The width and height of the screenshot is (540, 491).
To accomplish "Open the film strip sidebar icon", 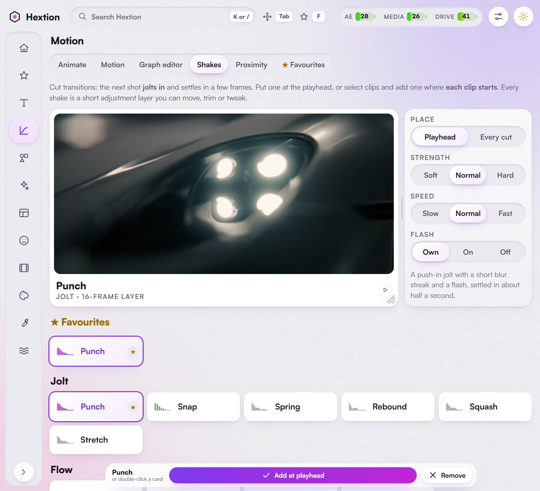I will [x=24, y=268].
